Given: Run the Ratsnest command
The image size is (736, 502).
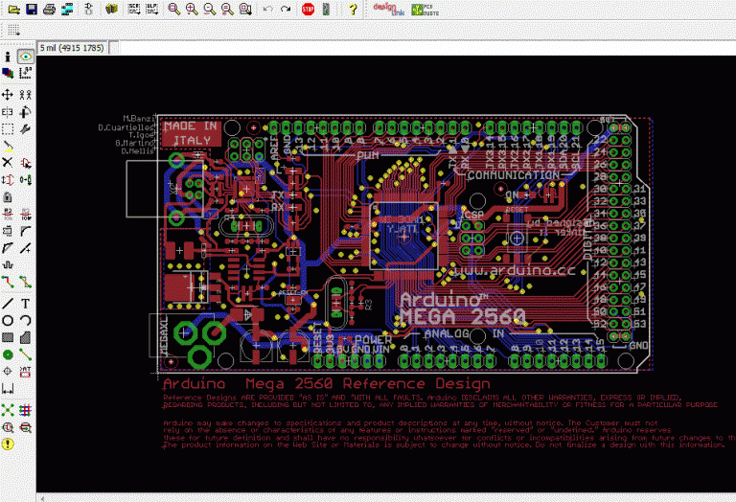Looking at the screenshot, I should (8, 410).
